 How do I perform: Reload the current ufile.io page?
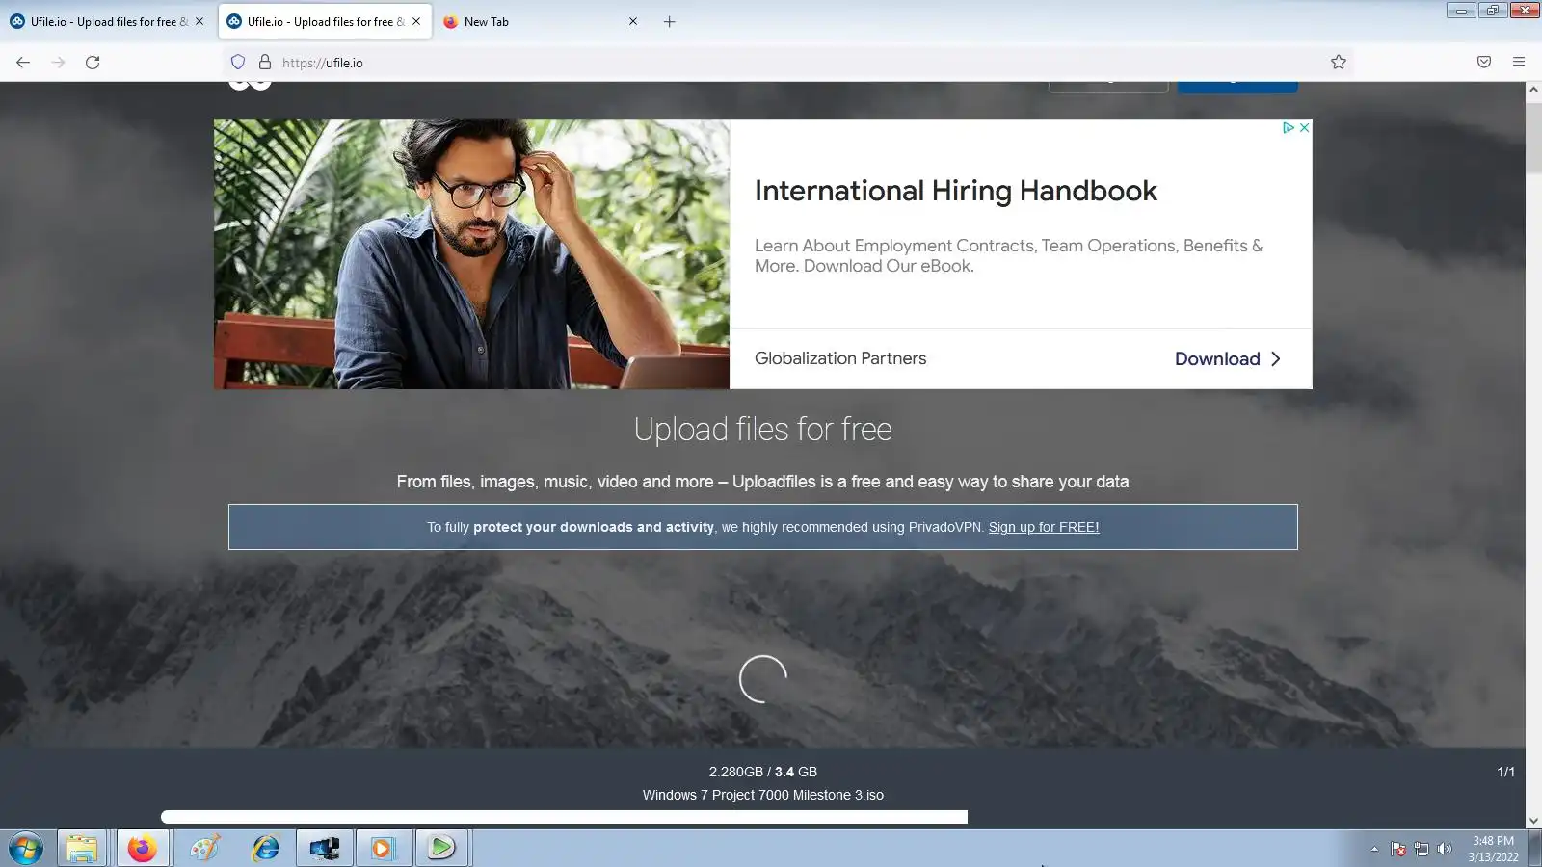click(93, 63)
